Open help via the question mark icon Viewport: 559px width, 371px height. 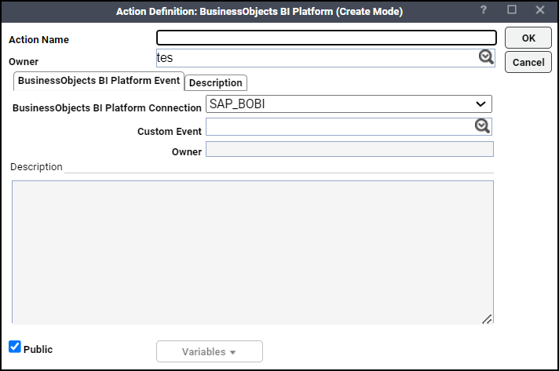[484, 10]
